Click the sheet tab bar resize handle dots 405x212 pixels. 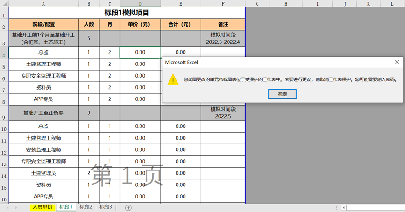click(x=336, y=208)
